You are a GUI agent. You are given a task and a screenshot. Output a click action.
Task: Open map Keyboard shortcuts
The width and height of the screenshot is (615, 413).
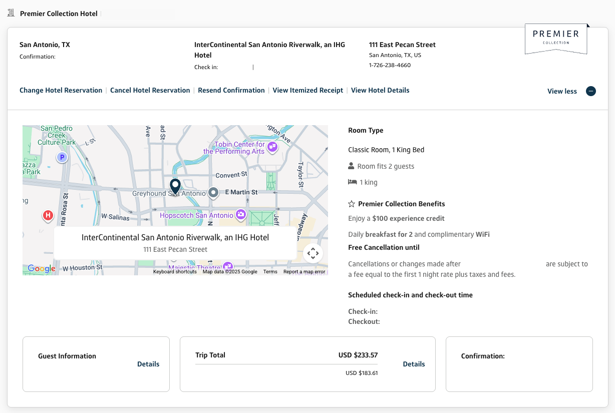175,272
